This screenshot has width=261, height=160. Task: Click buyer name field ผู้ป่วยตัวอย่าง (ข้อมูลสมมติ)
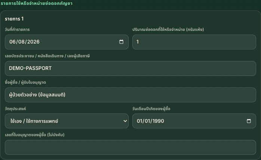pyautogui.click(x=130, y=95)
